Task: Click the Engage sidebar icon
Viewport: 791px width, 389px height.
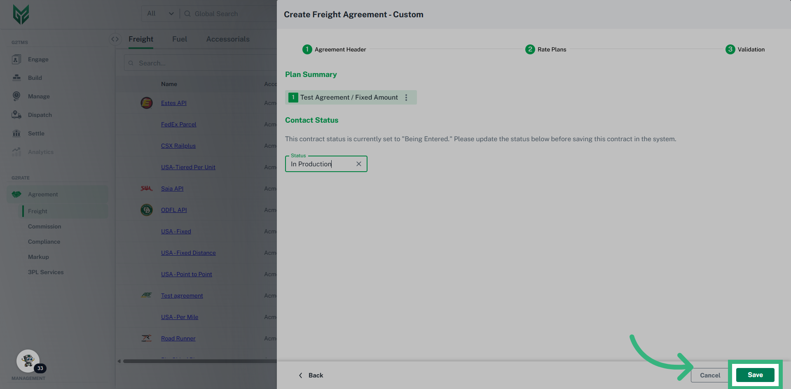Action: tap(16, 59)
